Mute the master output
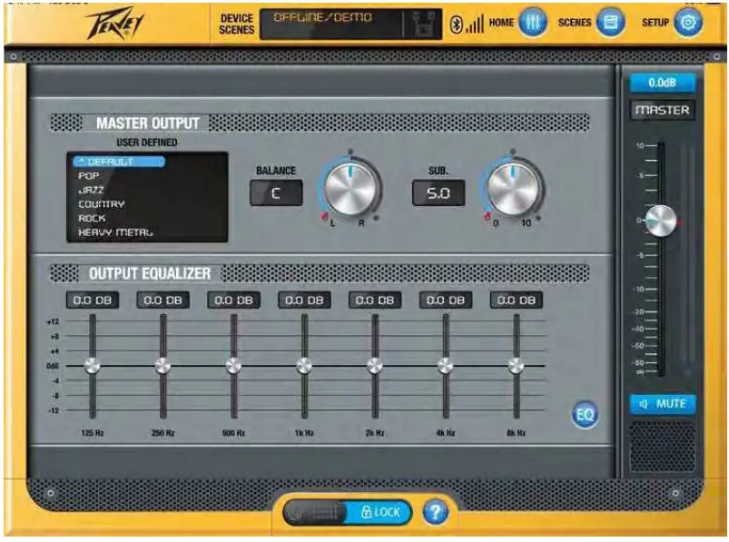Viewport: 729px width, 542px height. (x=663, y=404)
